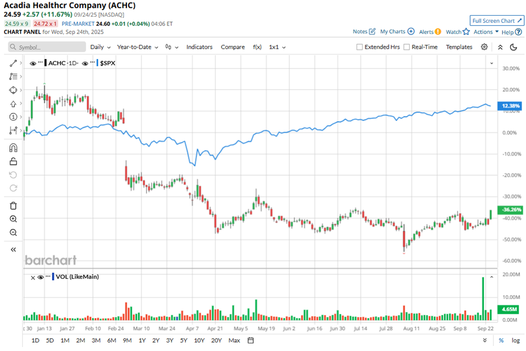Select the 1D time range
This screenshot has width=526, height=351.
point(35,340)
